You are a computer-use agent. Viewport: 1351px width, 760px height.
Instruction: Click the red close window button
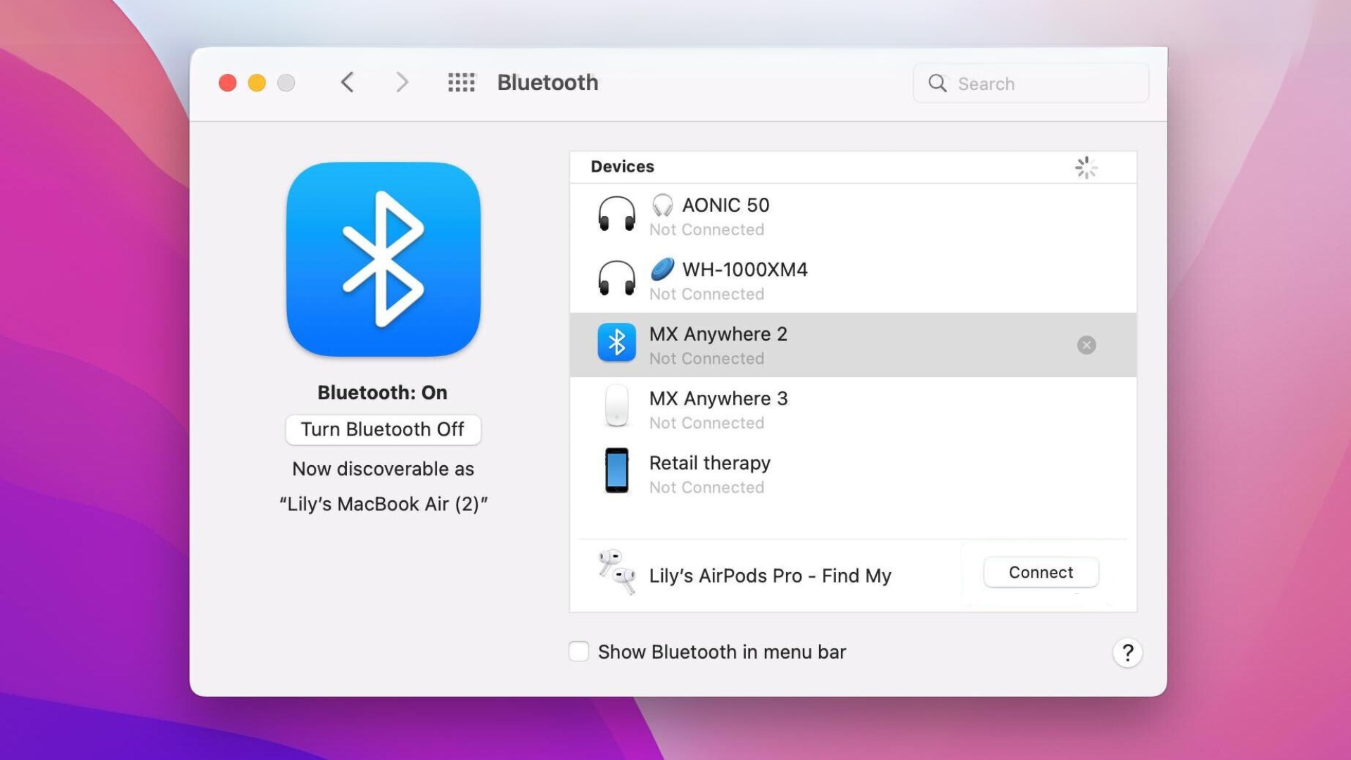click(227, 83)
